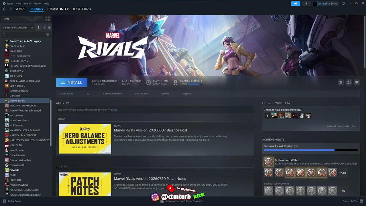The height and width of the screenshot is (206, 366).
Task: Open the View menu
Action: tap(19, 3)
